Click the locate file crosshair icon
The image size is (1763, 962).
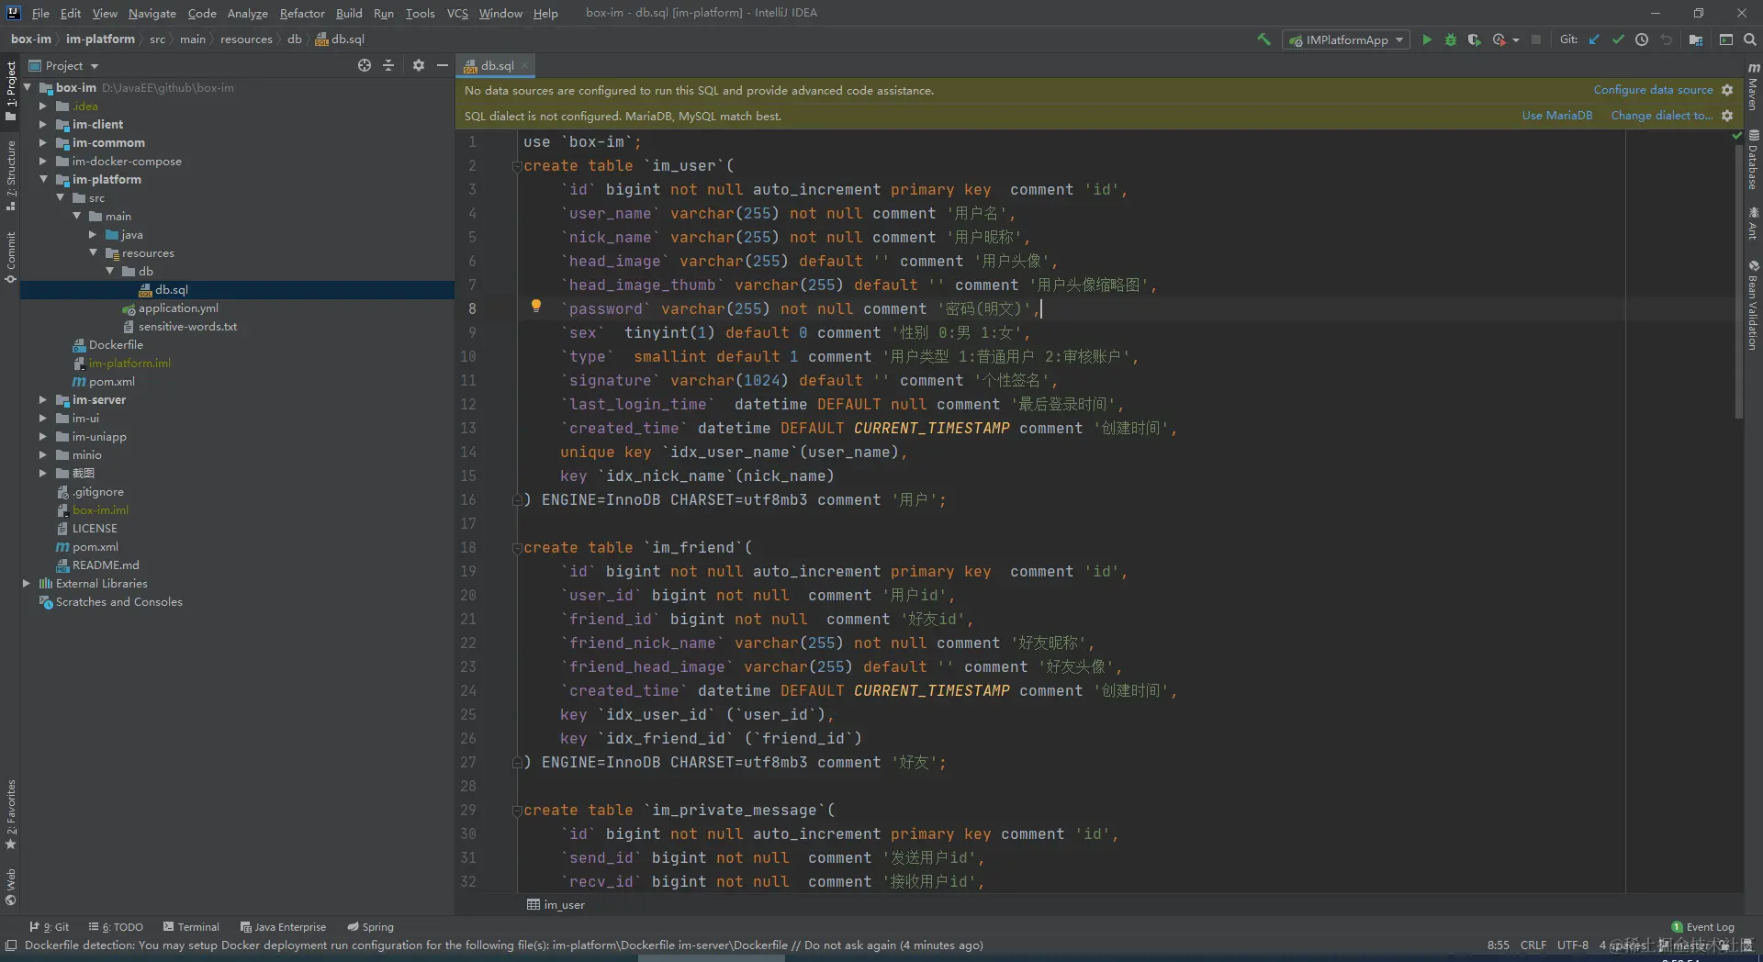(x=365, y=65)
